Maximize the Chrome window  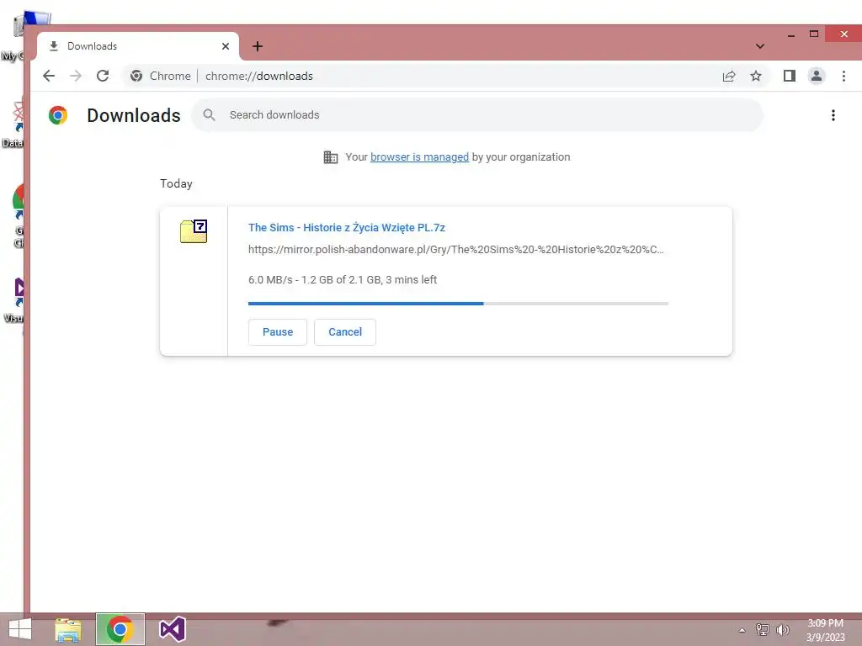click(x=814, y=34)
